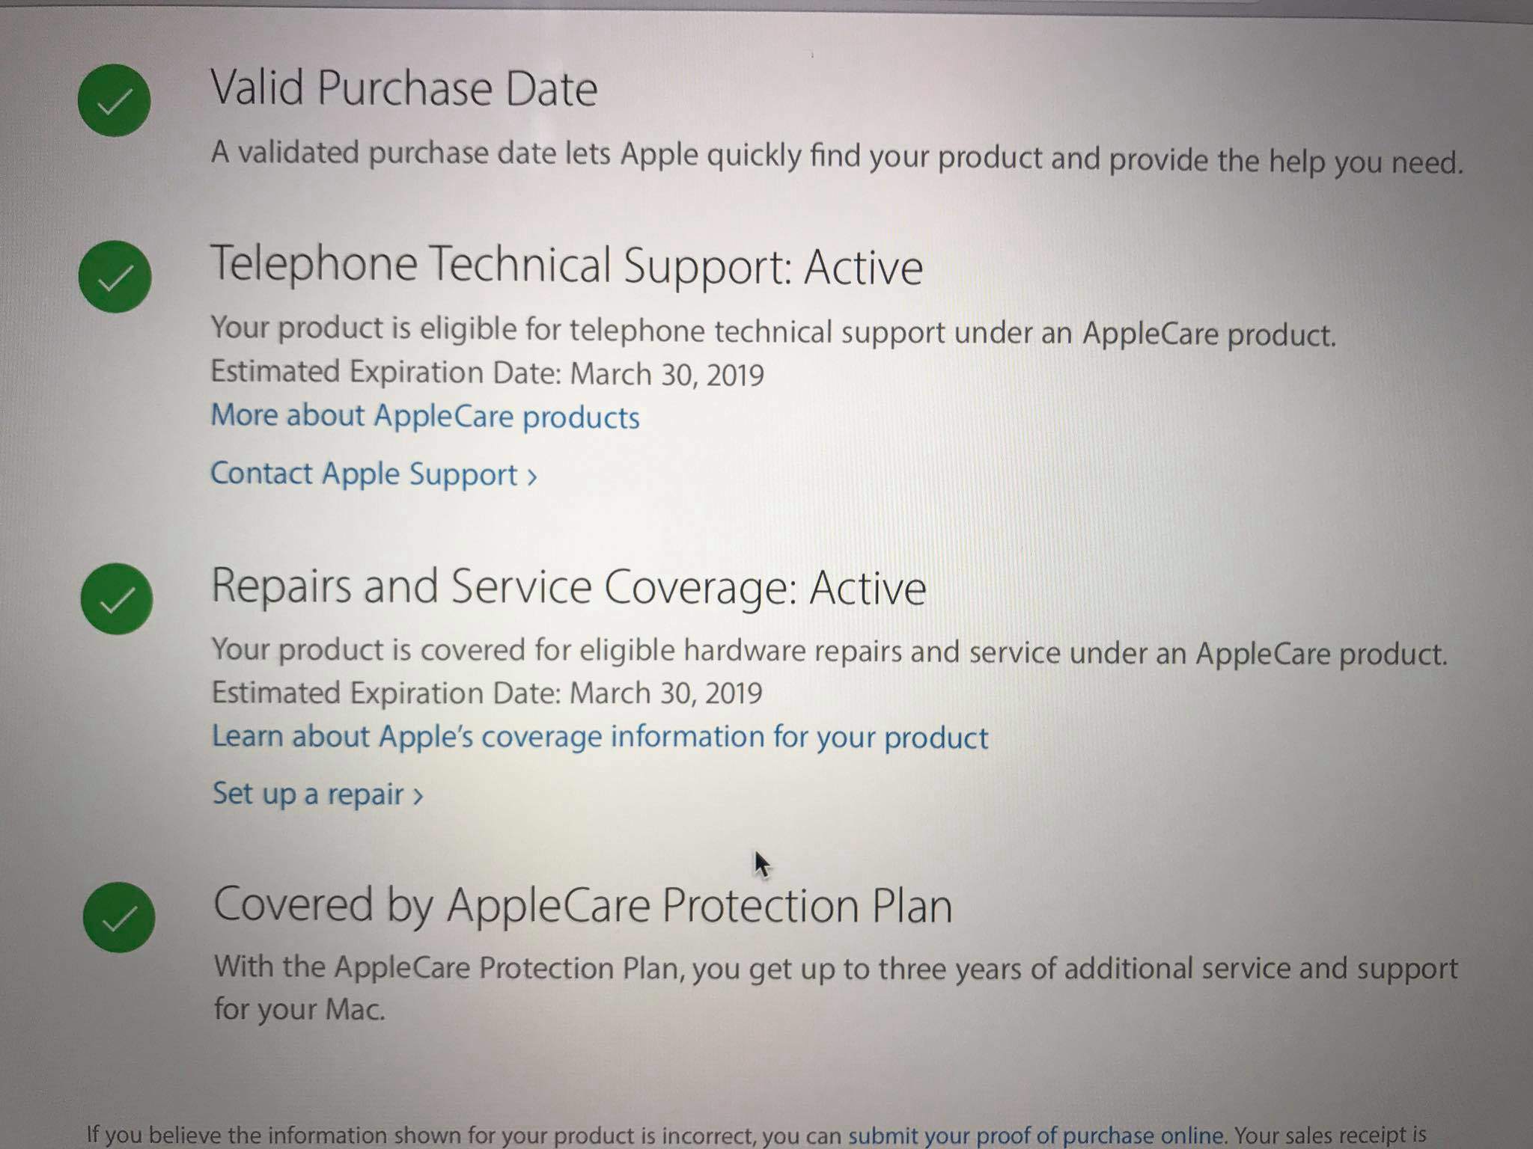
Task: Click the incorrect information notice at page bottom
Action: [757, 1136]
